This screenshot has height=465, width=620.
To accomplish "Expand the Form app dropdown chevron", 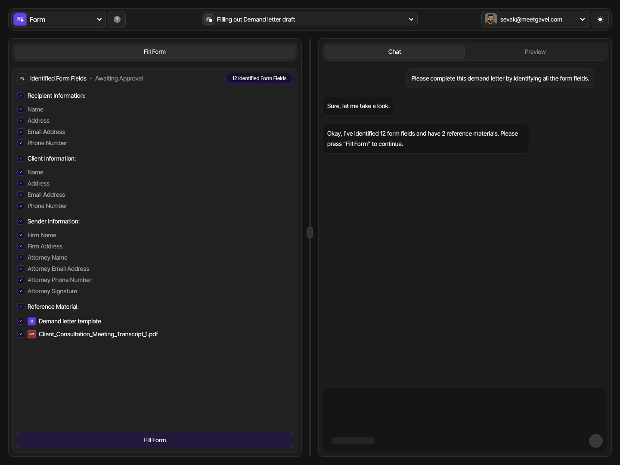I will [99, 19].
